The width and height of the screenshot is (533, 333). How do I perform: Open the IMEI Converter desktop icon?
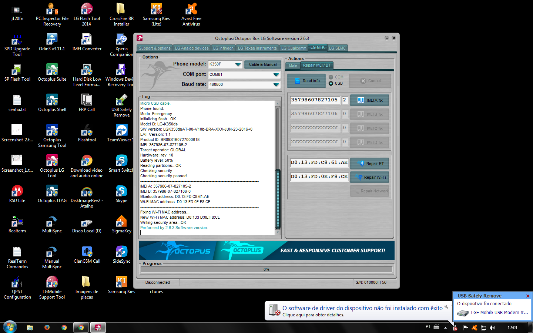coord(87,42)
